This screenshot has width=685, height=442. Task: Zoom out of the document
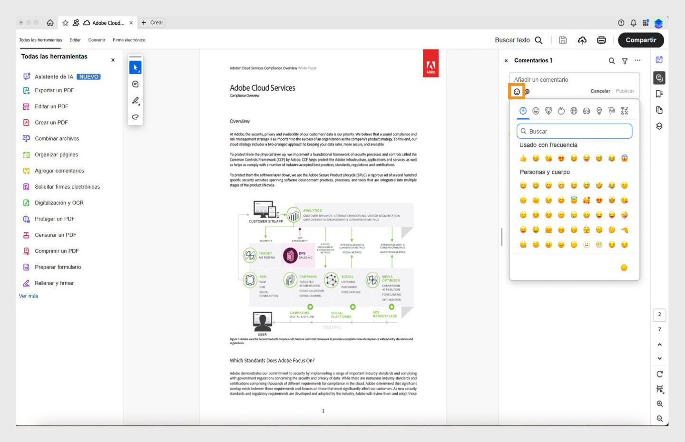point(660,419)
